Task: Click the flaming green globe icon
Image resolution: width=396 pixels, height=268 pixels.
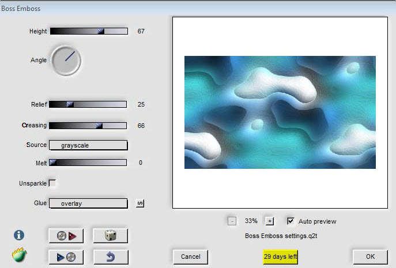Action: (x=19, y=255)
